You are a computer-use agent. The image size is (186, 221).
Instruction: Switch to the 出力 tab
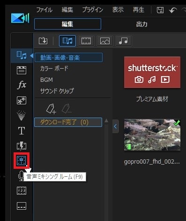click(142, 24)
